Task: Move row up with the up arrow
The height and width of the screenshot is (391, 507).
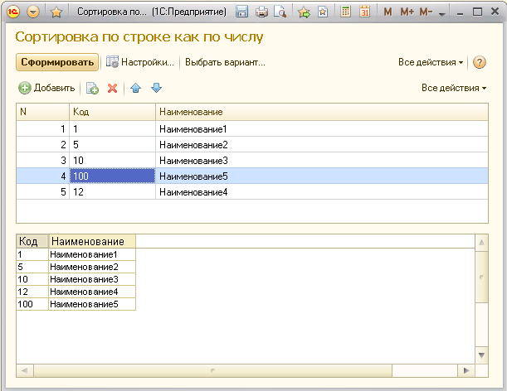Action: [x=136, y=88]
